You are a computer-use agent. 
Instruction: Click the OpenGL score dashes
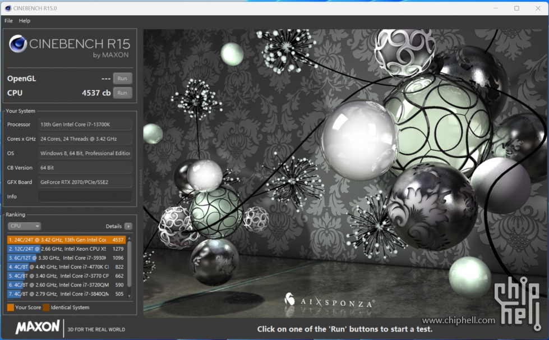point(106,79)
